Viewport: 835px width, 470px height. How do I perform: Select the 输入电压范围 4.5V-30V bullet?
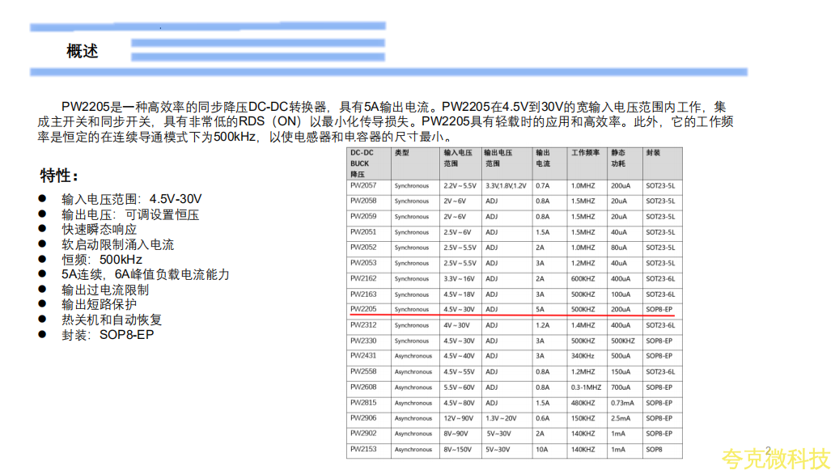[131, 199]
